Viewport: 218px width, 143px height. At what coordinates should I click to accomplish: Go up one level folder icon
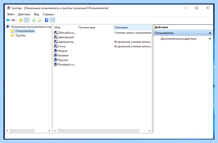tap(21, 20)
